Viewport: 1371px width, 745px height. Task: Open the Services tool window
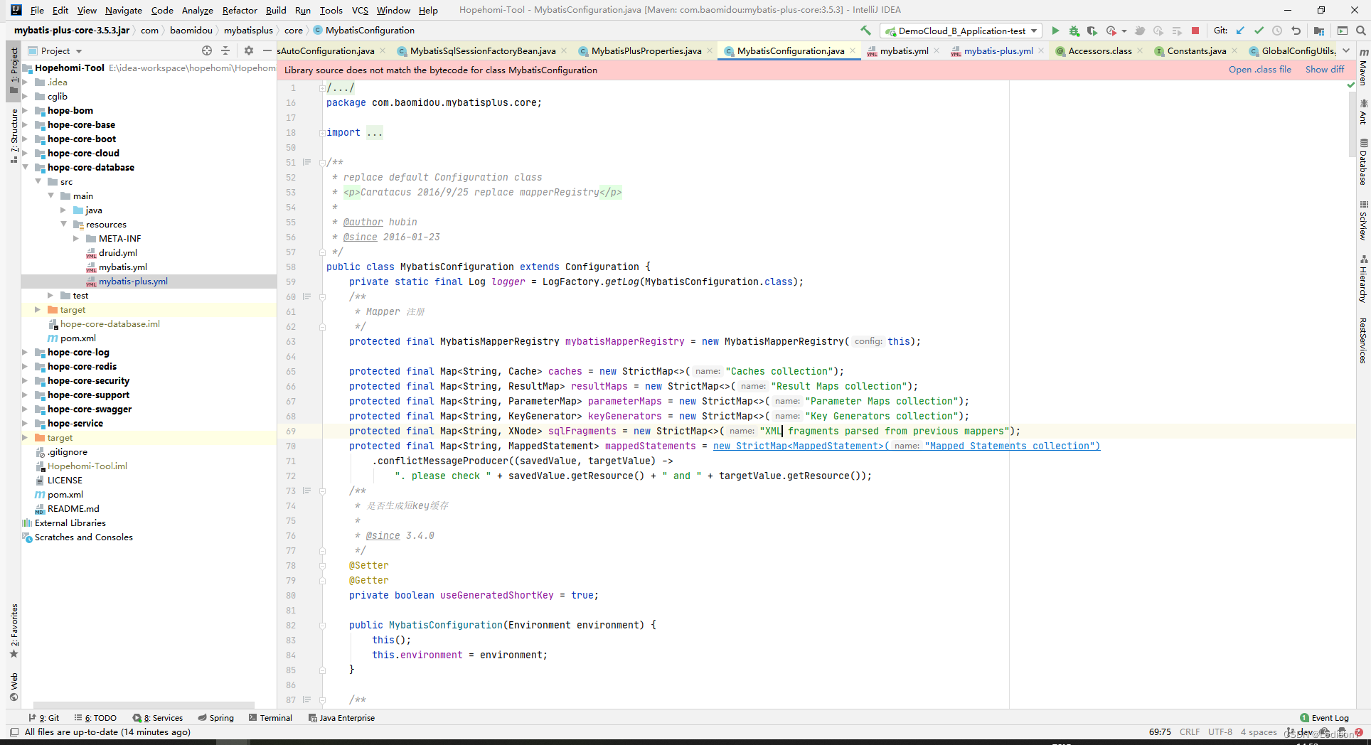[158, 718]
